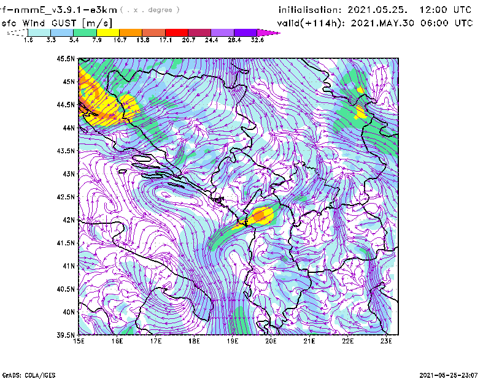Click the 19E longitude axis label
Screen dimensions: 491x379
click(233, 341)
